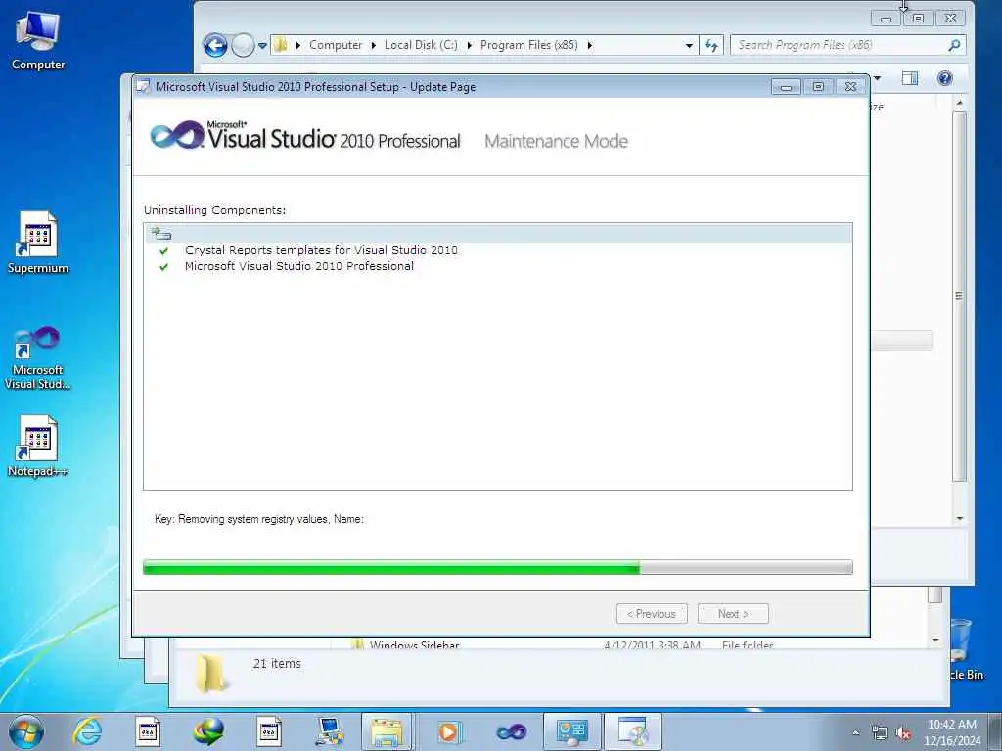Open the Microsoft Visual Studio desktop shortcut
This screenshot has height=751, width=1002.
pos(38,358)
